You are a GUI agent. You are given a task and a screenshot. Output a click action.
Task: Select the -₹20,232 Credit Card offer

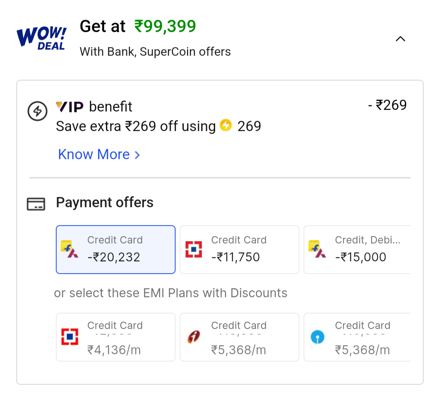[x=116, y=249]
